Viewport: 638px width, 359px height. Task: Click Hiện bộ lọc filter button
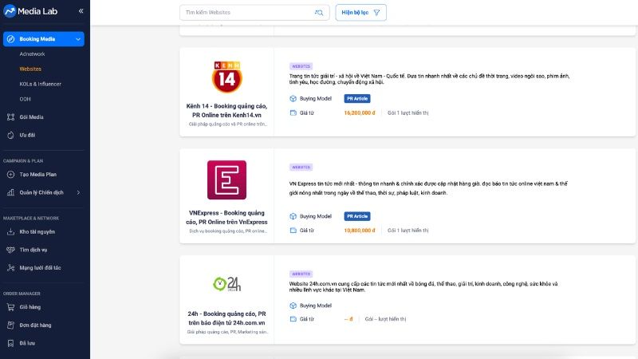[361, 13]
